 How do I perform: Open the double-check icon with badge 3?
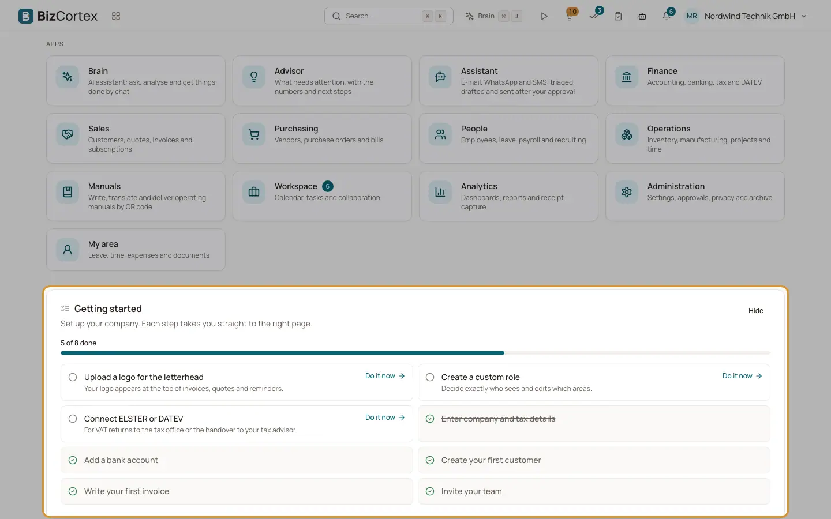tap(594, 16)
